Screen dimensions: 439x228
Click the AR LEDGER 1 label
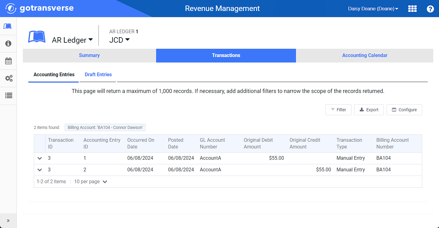[124, 32]
